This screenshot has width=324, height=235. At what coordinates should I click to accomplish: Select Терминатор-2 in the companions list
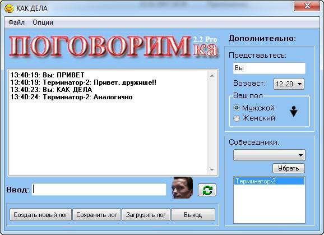pos(269,181)
